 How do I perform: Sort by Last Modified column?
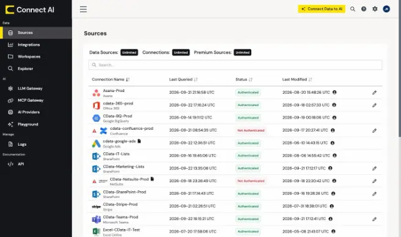click(297, 80)
